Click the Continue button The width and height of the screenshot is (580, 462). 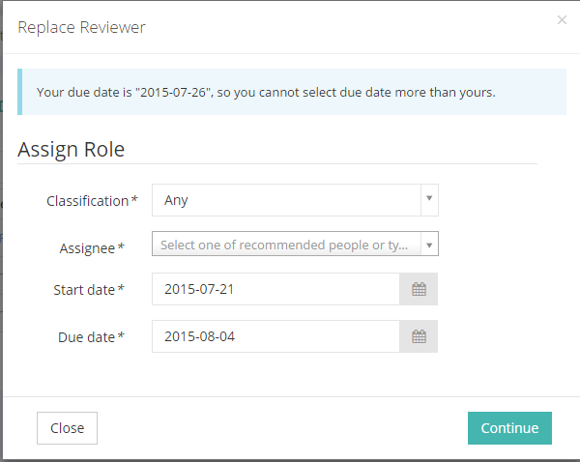click(509, 428)
